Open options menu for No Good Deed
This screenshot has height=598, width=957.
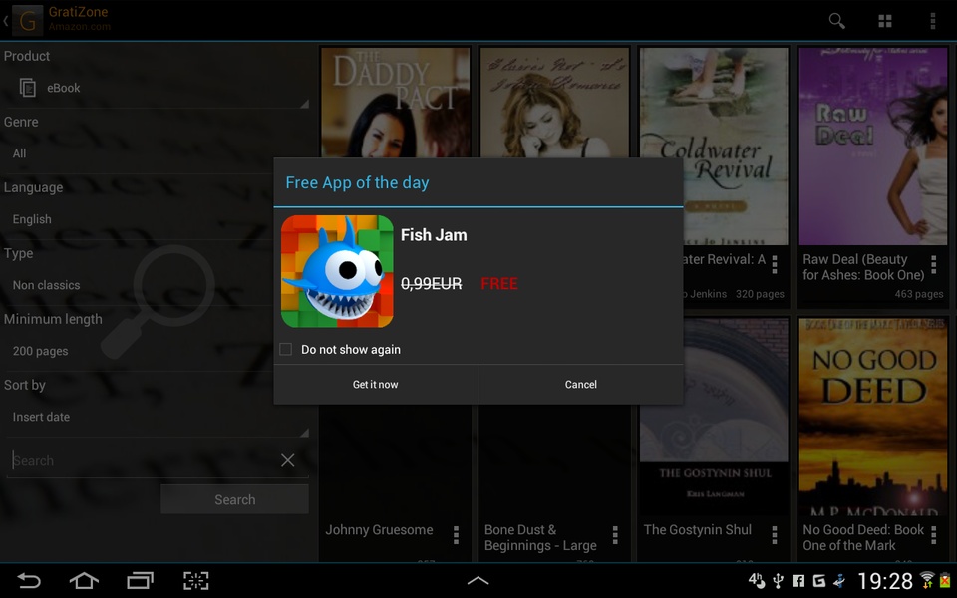(933, 534)
